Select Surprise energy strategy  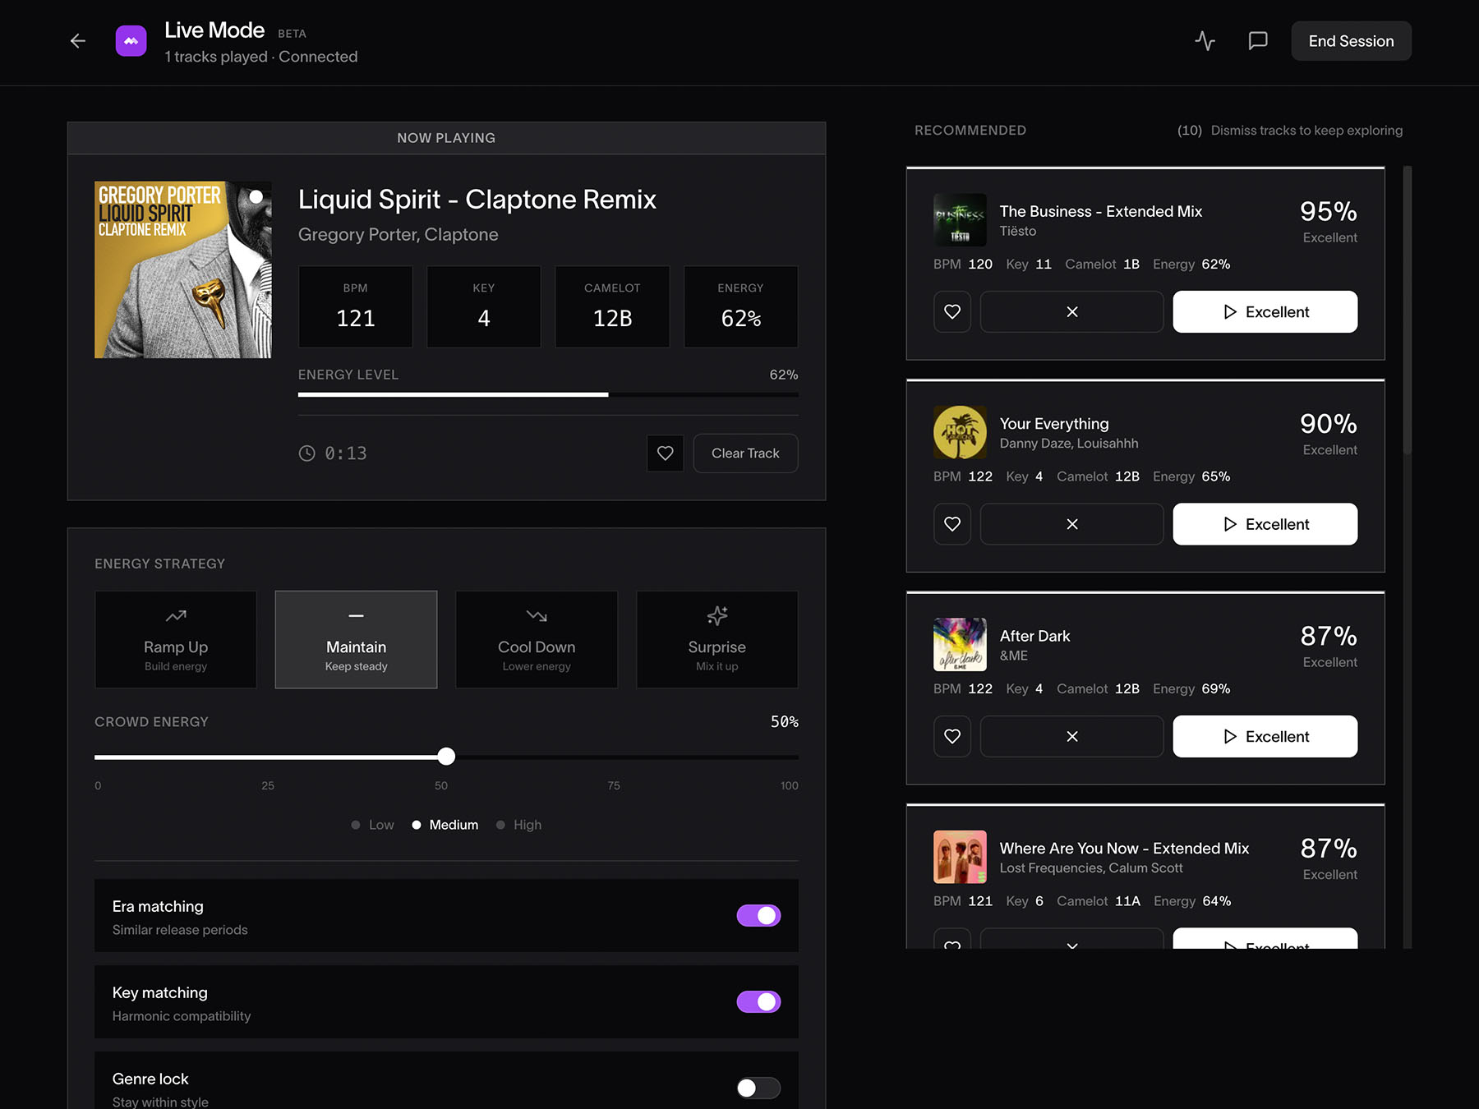[x=717, y=640]
